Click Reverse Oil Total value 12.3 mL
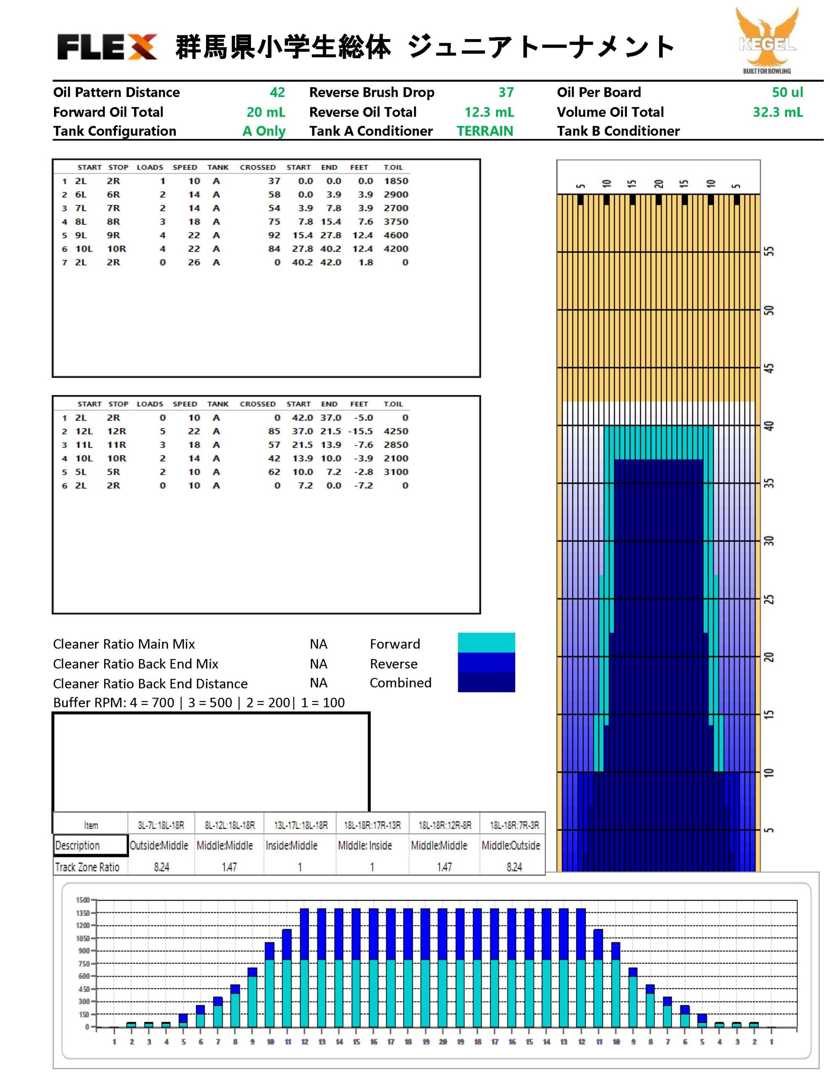Image resolution: width=830 pixels, height=1074 pixels. [x=489, y=112]
